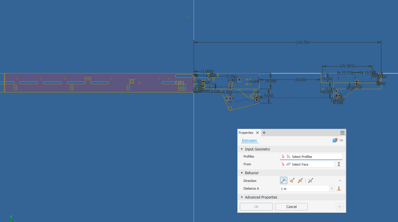This screenshot has width=398, height=222.
Task: Enable asymmetric extrusion direction
Action: (310, 180)
